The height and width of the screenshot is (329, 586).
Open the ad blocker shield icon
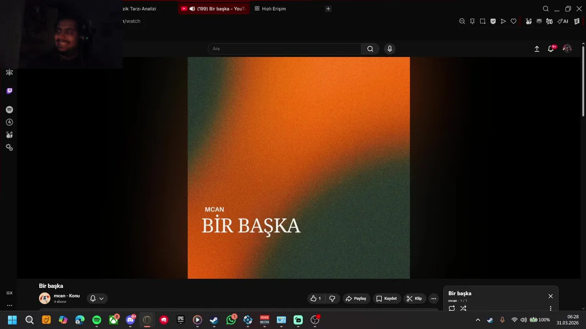(x=493, y=21)
